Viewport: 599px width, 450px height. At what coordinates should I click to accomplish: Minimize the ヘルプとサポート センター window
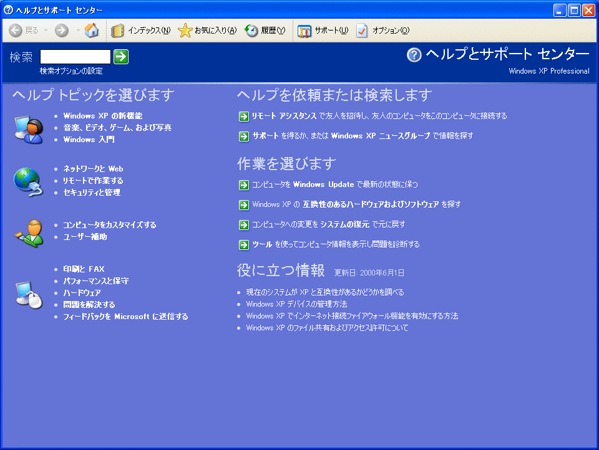point(560,11)
